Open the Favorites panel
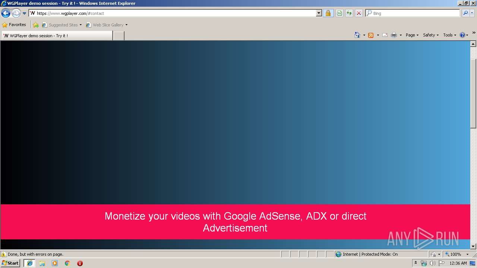Screen dimensions: 477x268 click(x=14, y=25)
